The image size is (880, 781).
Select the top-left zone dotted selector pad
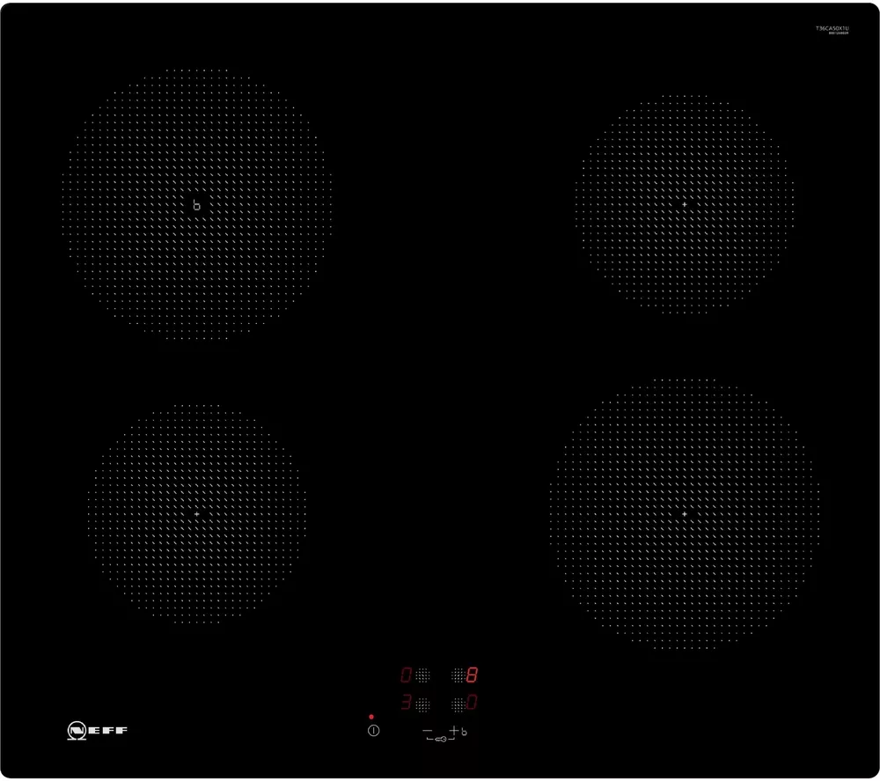[x=423, y=675]
